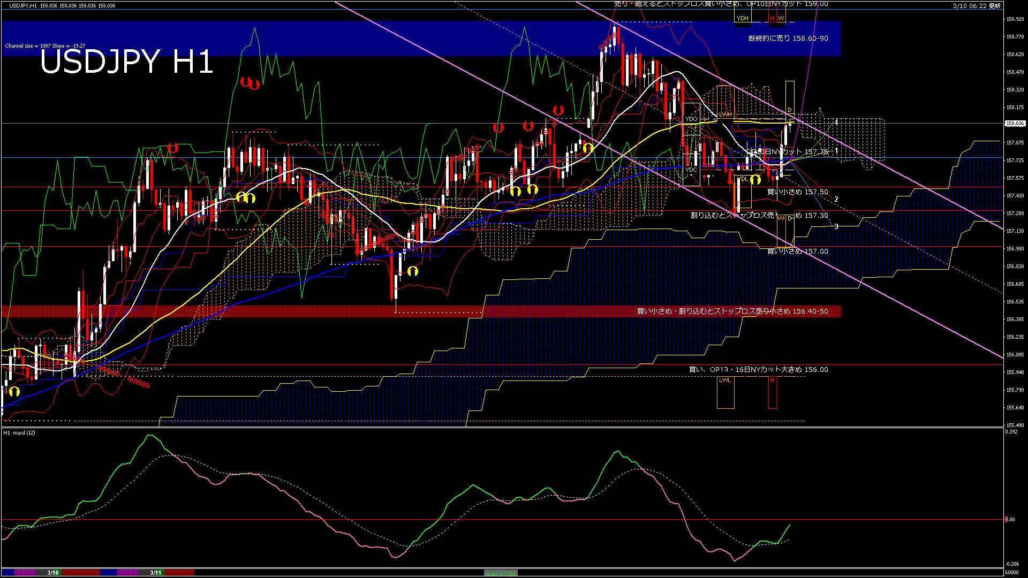Click the USDJPY H1 chart title
The image size is (1028, 578).
point(126,62)
